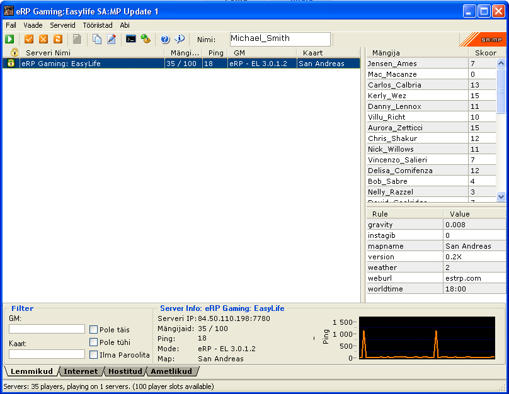Select the eRP Gaming: EasyLife server row
The image size is (509, 394).
coord(181,63)
